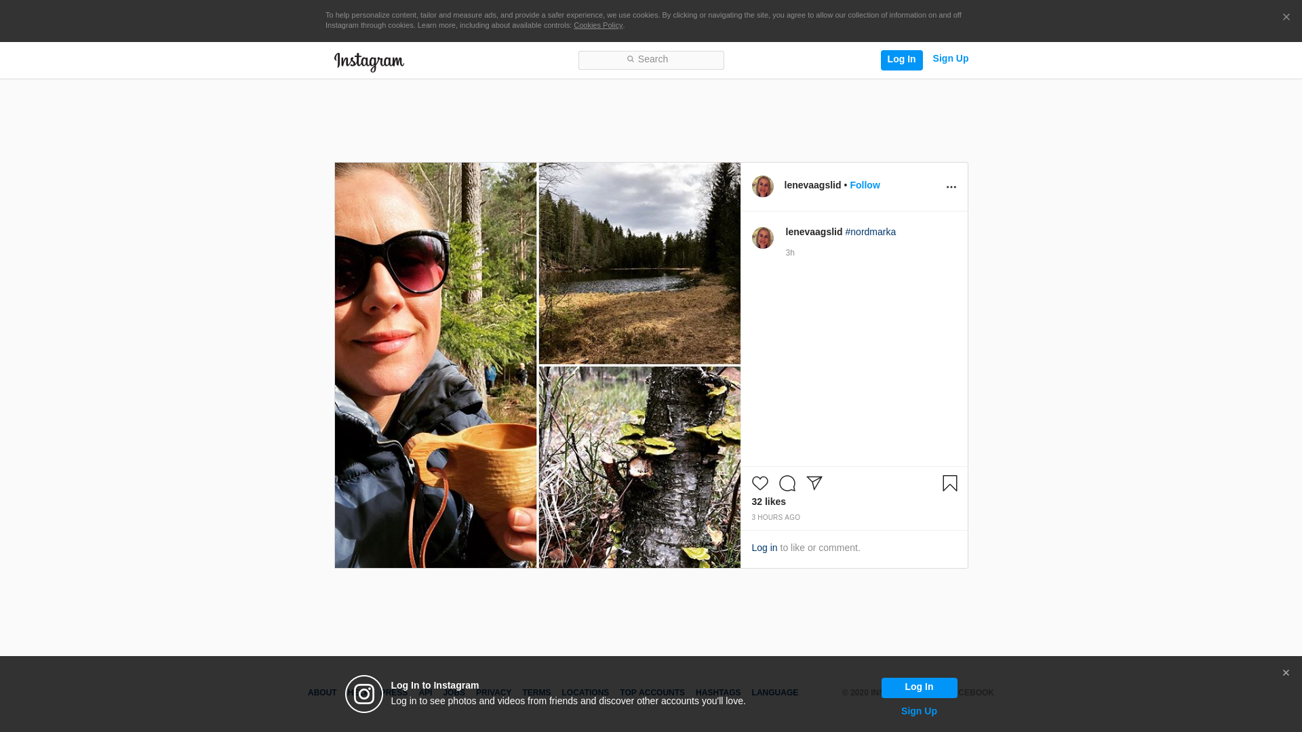Close the bottom login banner
Screen dimensions: 1302x732
click(1285, 673)
